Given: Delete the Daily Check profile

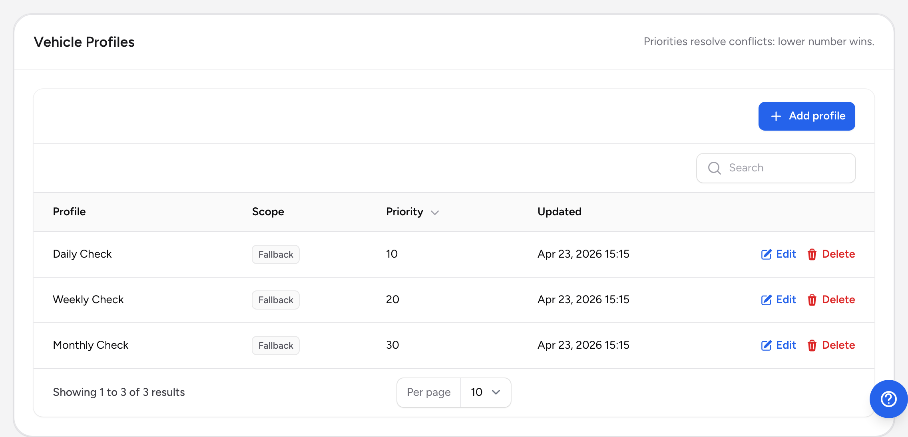Looking at the screenshot, I should (831, 254).
